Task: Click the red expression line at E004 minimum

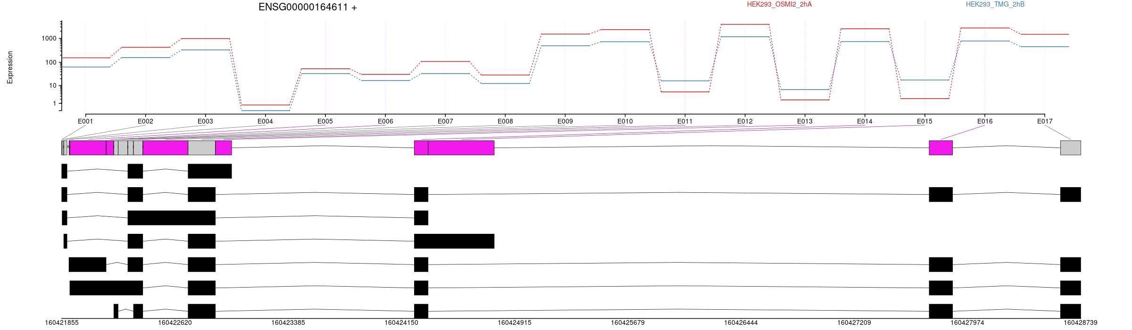Action: click(x=265, y=105)
